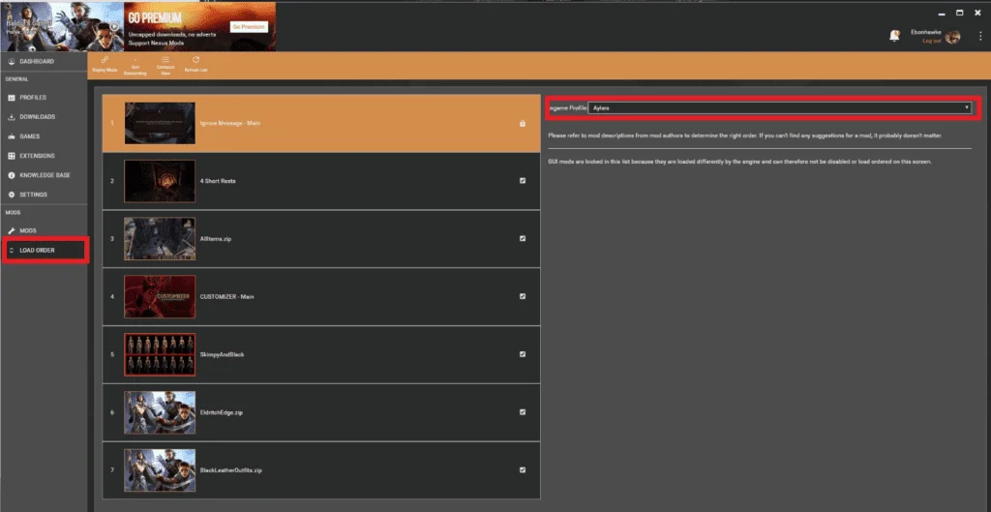Open the Extensions sidebar section

(x=37, y=156)
